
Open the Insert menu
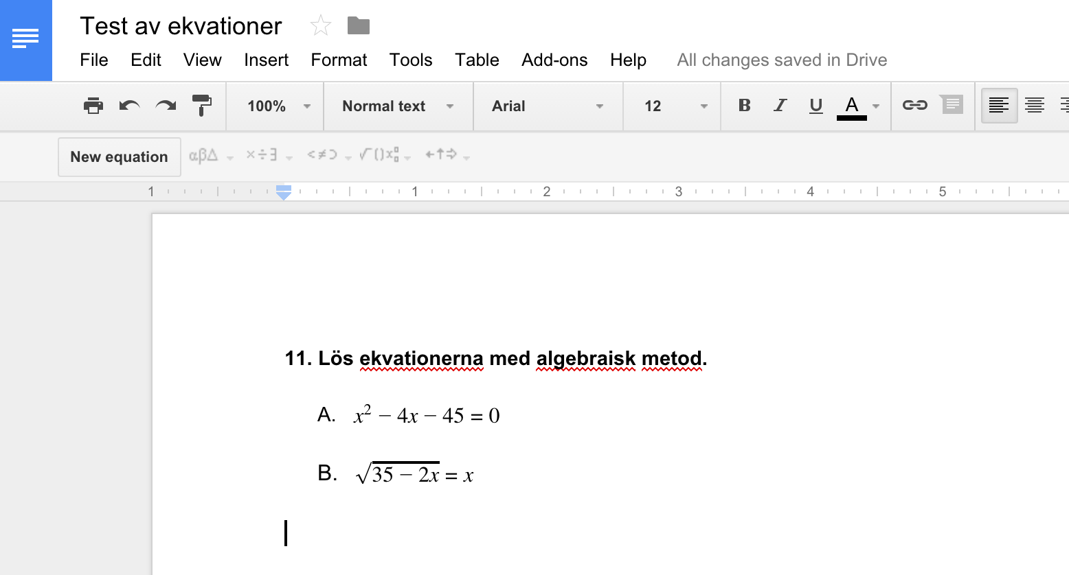[x=266, y=60]
